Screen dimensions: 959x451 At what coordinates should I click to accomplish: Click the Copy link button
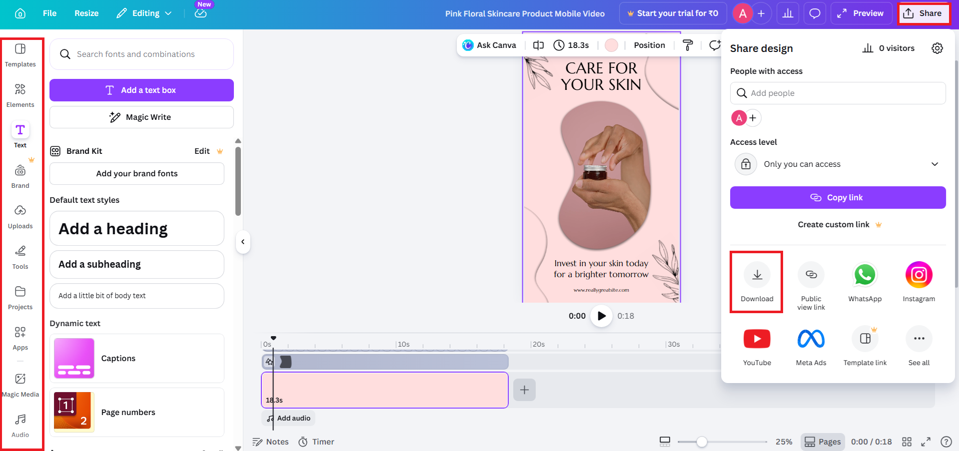[x=838, y=197]
